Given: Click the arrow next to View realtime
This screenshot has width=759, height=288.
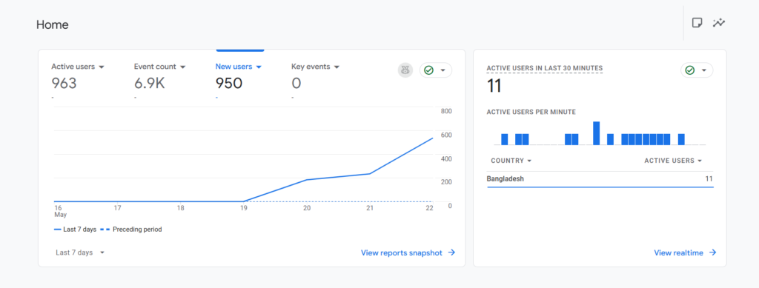Looking at the screenshot, I should pyautogui.click(x=712, y=252).
